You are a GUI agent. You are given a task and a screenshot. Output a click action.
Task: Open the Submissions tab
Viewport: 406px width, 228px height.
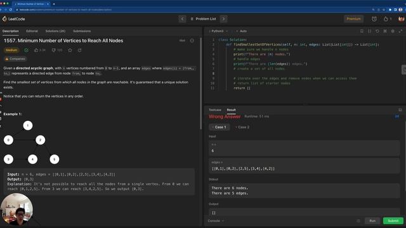click(82, 31)
